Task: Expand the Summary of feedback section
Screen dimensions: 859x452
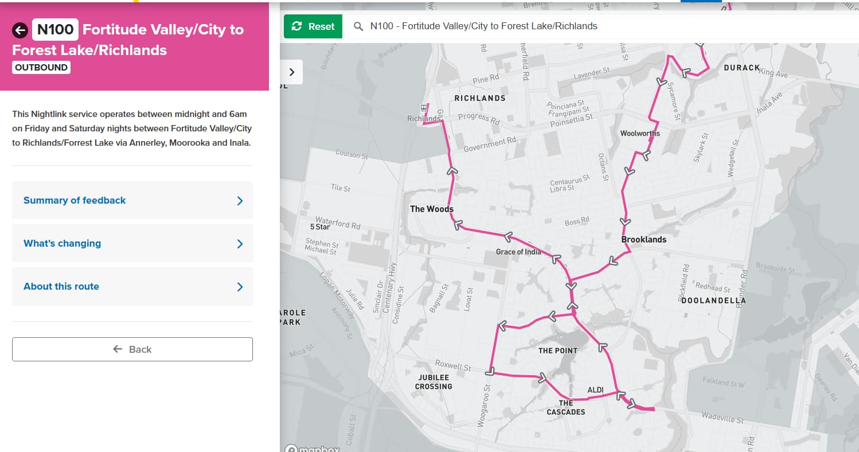Action: 132,200
